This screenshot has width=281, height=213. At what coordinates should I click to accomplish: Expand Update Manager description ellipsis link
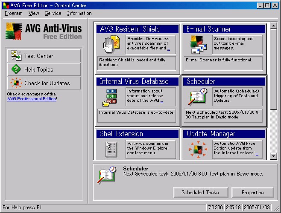coord(257,154)
